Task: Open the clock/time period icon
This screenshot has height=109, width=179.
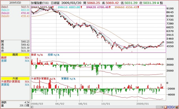Action: click(165, 107)
